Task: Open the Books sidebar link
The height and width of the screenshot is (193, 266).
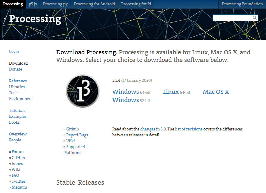Action: tap(14, 122)
